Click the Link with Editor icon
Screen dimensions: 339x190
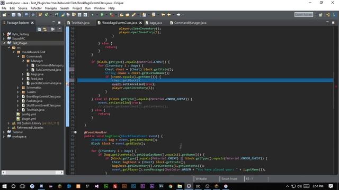[45, 30]
